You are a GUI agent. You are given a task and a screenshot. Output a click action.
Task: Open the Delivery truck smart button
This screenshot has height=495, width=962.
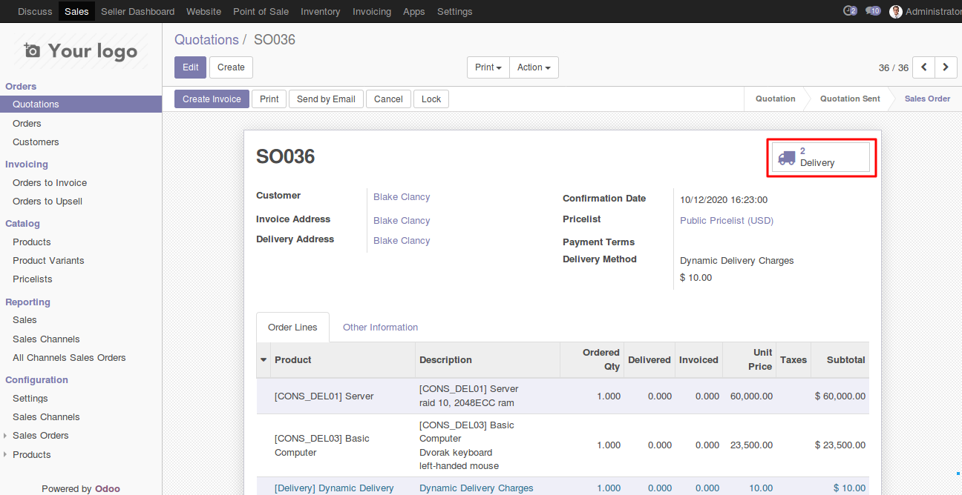click(821, 157)
